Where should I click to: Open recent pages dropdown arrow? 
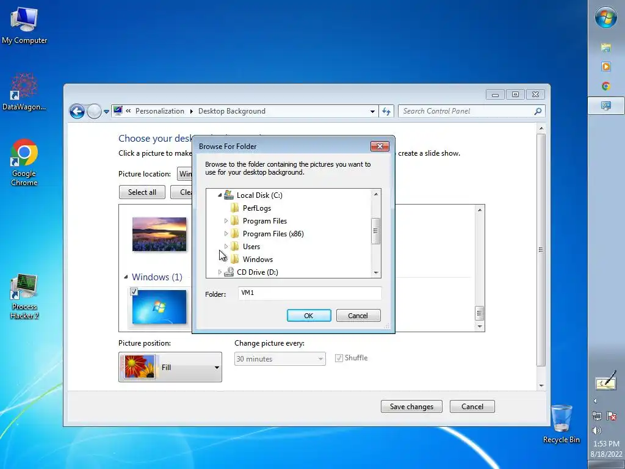click(x=106, y=112)
